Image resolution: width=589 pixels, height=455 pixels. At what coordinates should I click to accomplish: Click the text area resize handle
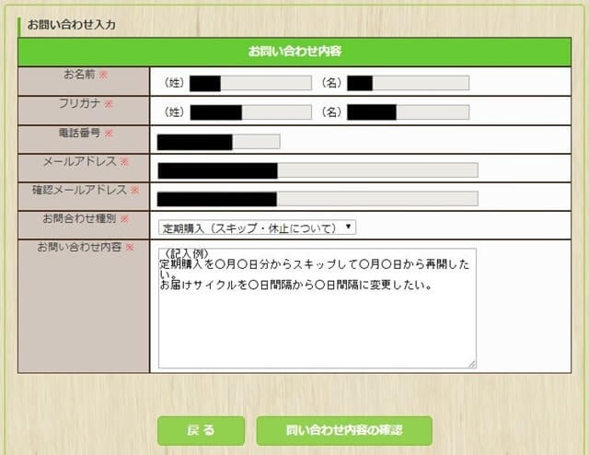[x=472, y=364]
